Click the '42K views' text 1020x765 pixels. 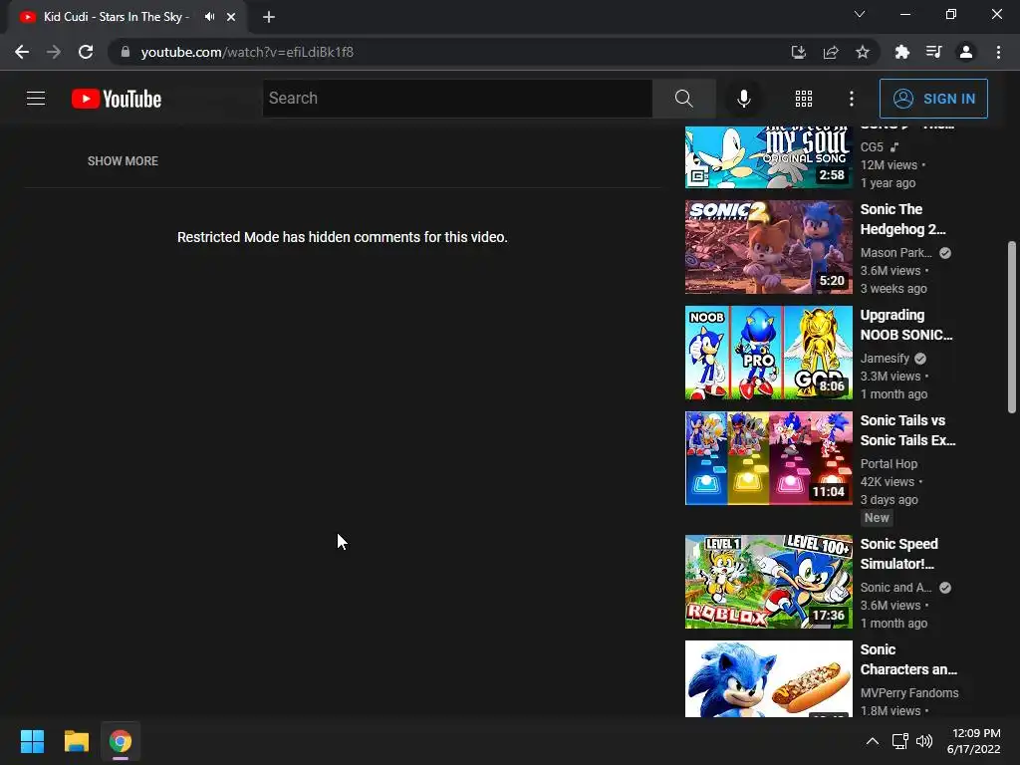[x=888, y=482]
